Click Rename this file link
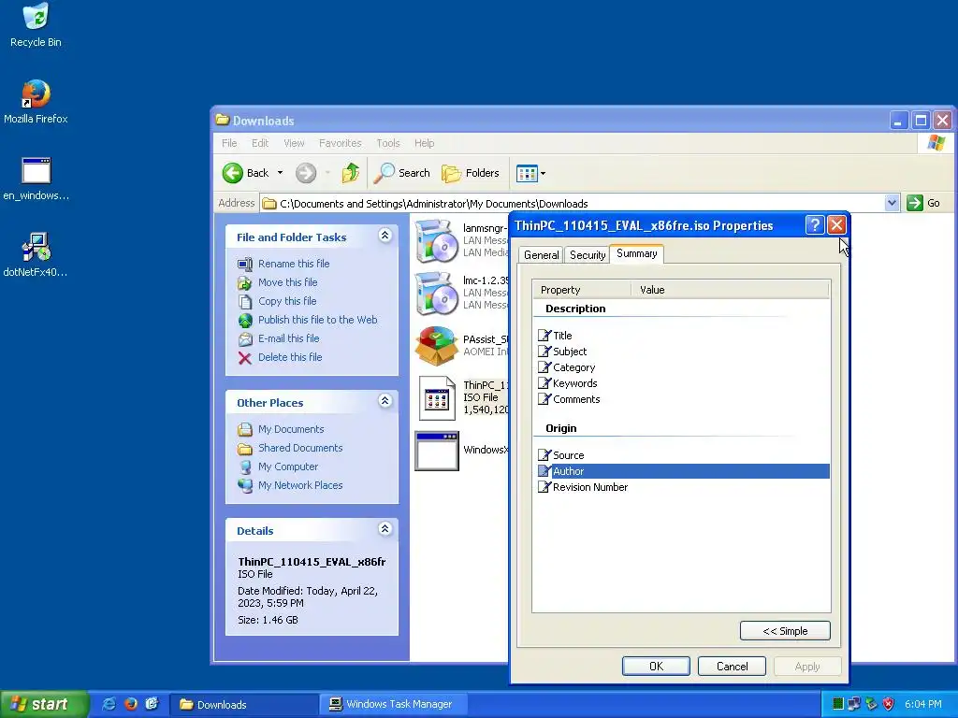This screenshot has width=958, height=718. tap(293, 264)
